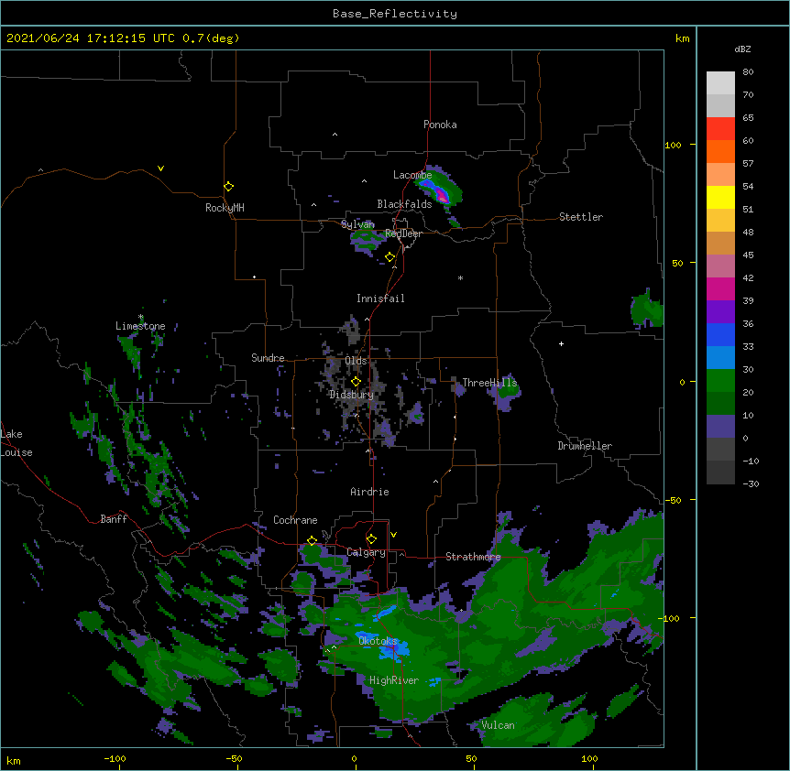The height and width of the screenshot is (771, 790).
Task: Click the Cochrane city label
Action: [x=295, y=520]
